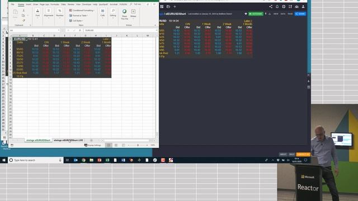Click the Tell me search box
The height and width of the screenshot is (201, 358).
pos(135,4)
